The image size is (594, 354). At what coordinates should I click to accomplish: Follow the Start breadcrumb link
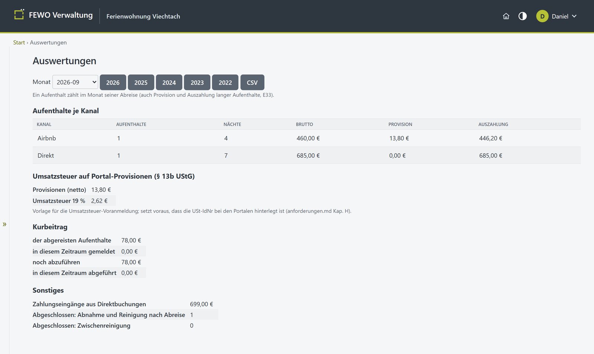pos(19,43)
